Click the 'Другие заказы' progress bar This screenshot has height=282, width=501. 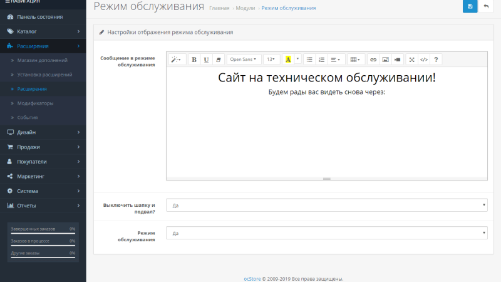point(43,258)
